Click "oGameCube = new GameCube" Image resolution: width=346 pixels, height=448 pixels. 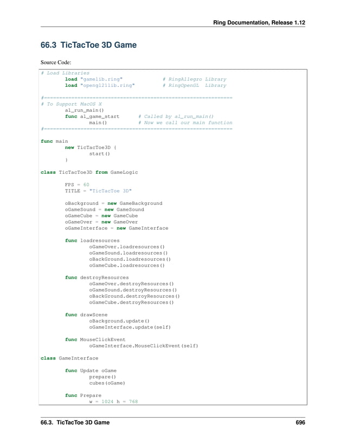click(101, 216)
